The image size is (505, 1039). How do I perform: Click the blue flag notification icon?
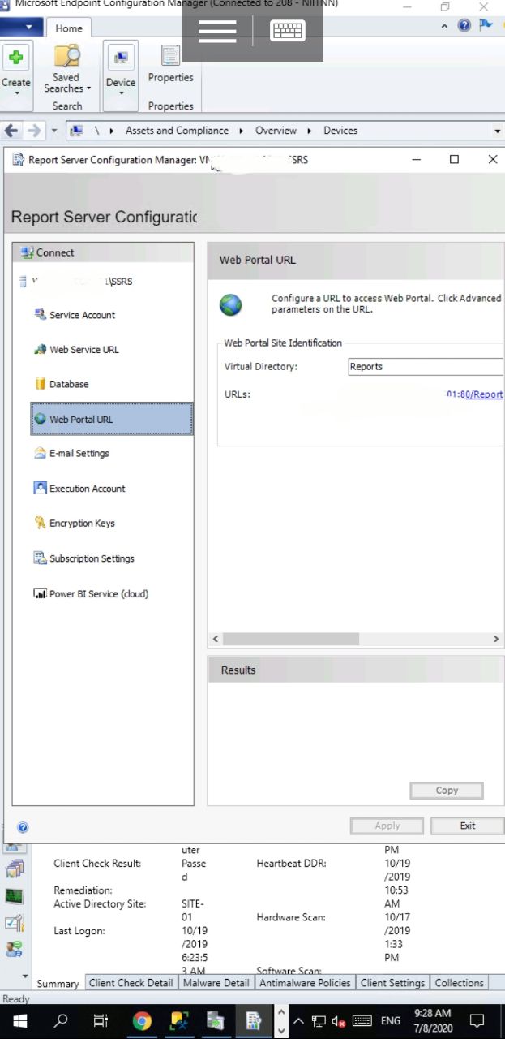486,25
